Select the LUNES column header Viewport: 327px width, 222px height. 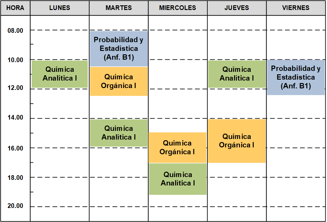point(60,8)
